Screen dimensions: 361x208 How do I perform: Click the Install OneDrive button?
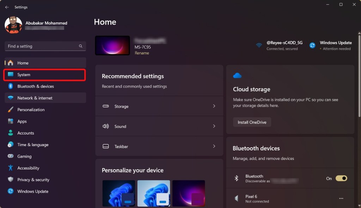point(252,122)
